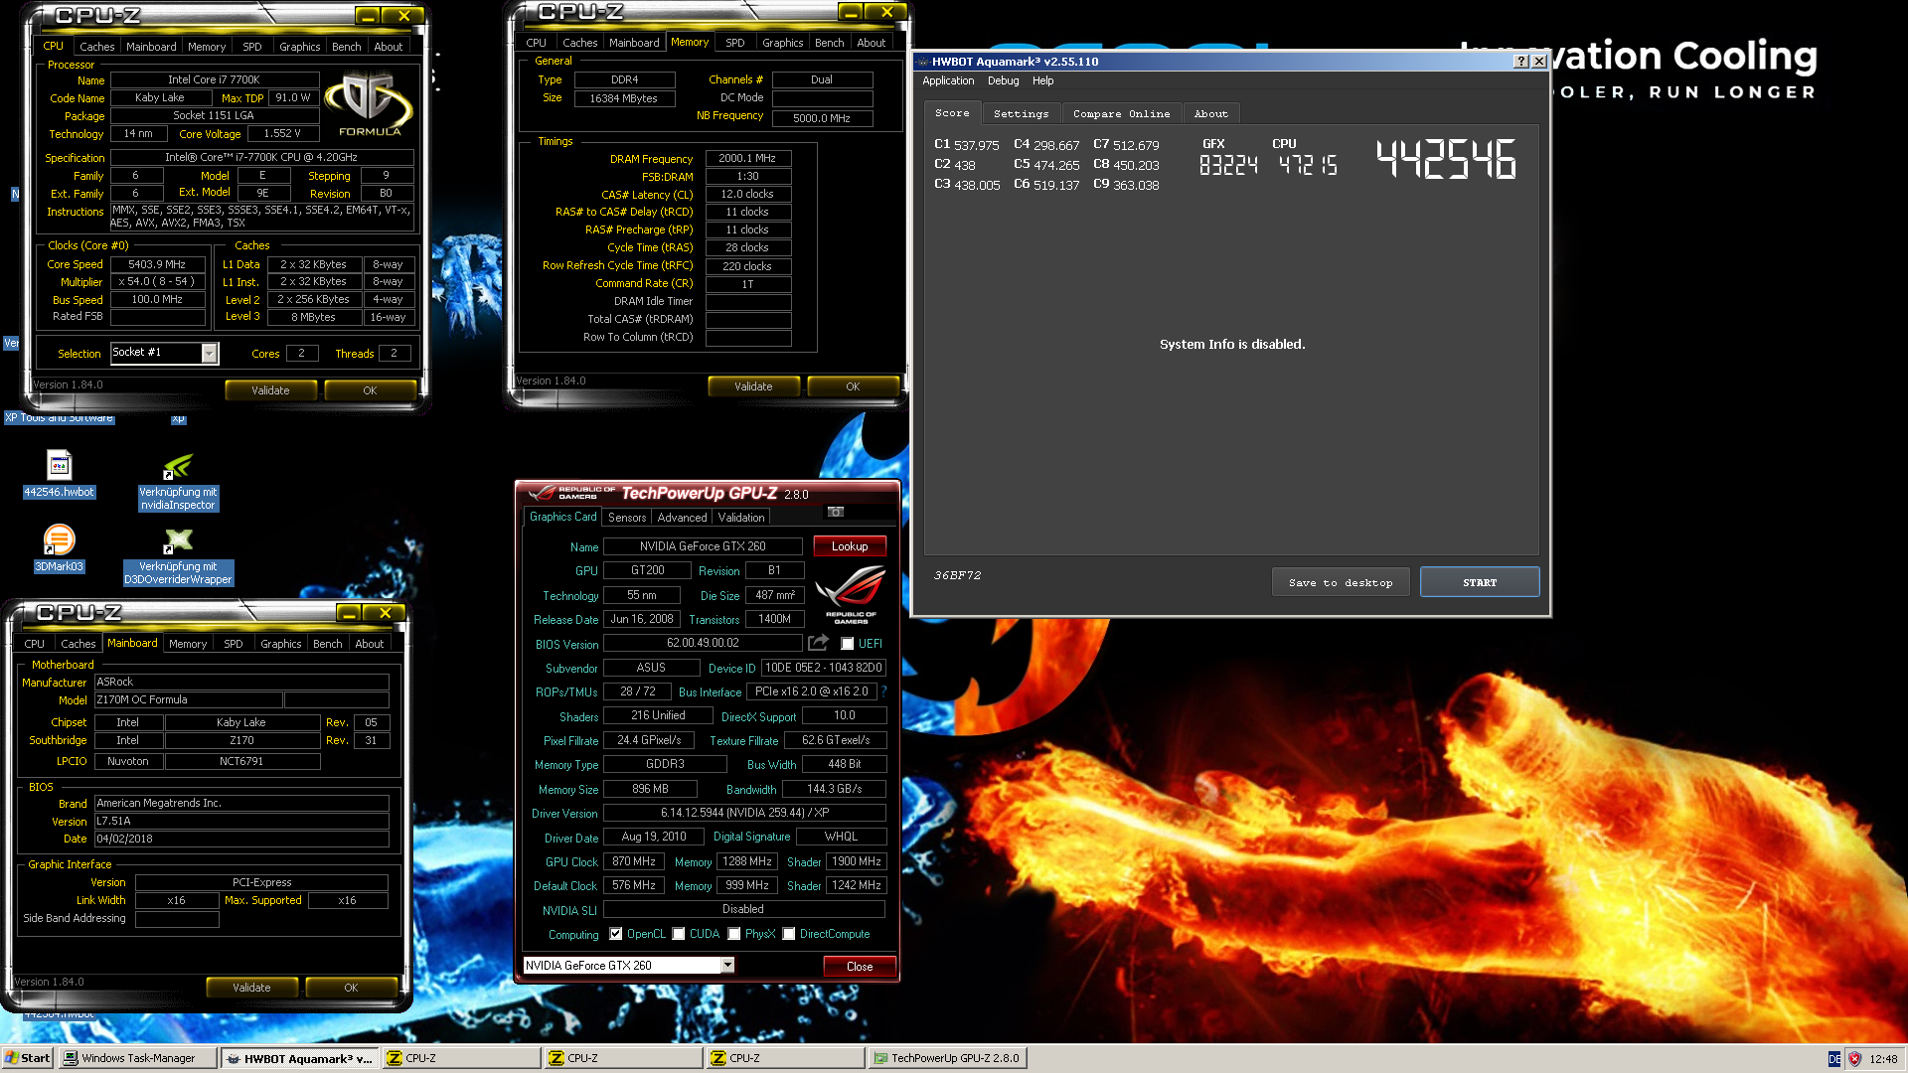Click Validate in the CPU-Z processor window
The height and width of the screenshot is (1073, 1908).
coord(270,390)
